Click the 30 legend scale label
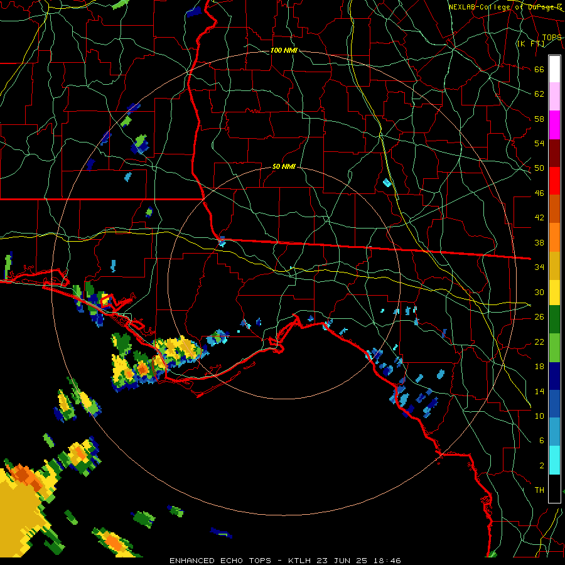The height and width of the screenshot is (565, 565). (539, 292)
